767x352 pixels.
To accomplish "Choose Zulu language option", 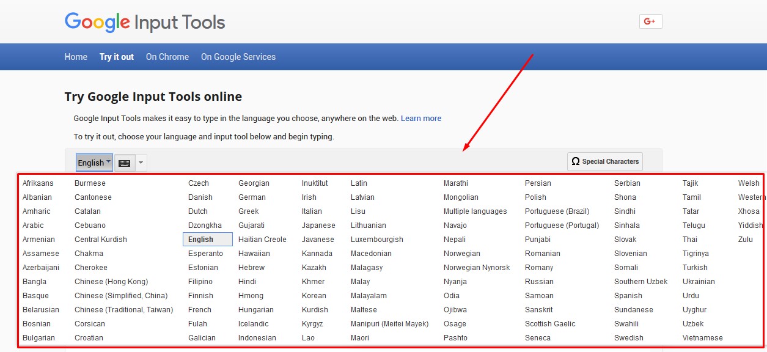I will [746, 240].
